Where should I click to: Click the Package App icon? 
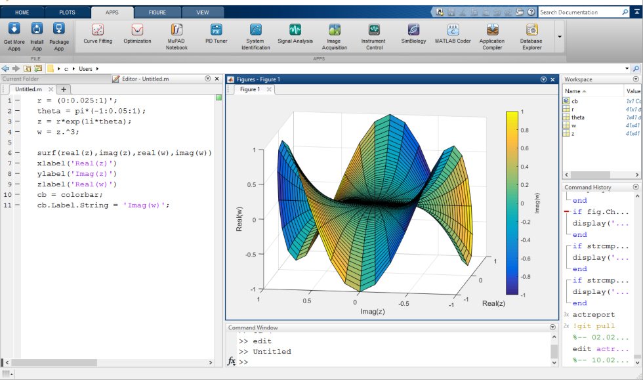pos(58,29)
